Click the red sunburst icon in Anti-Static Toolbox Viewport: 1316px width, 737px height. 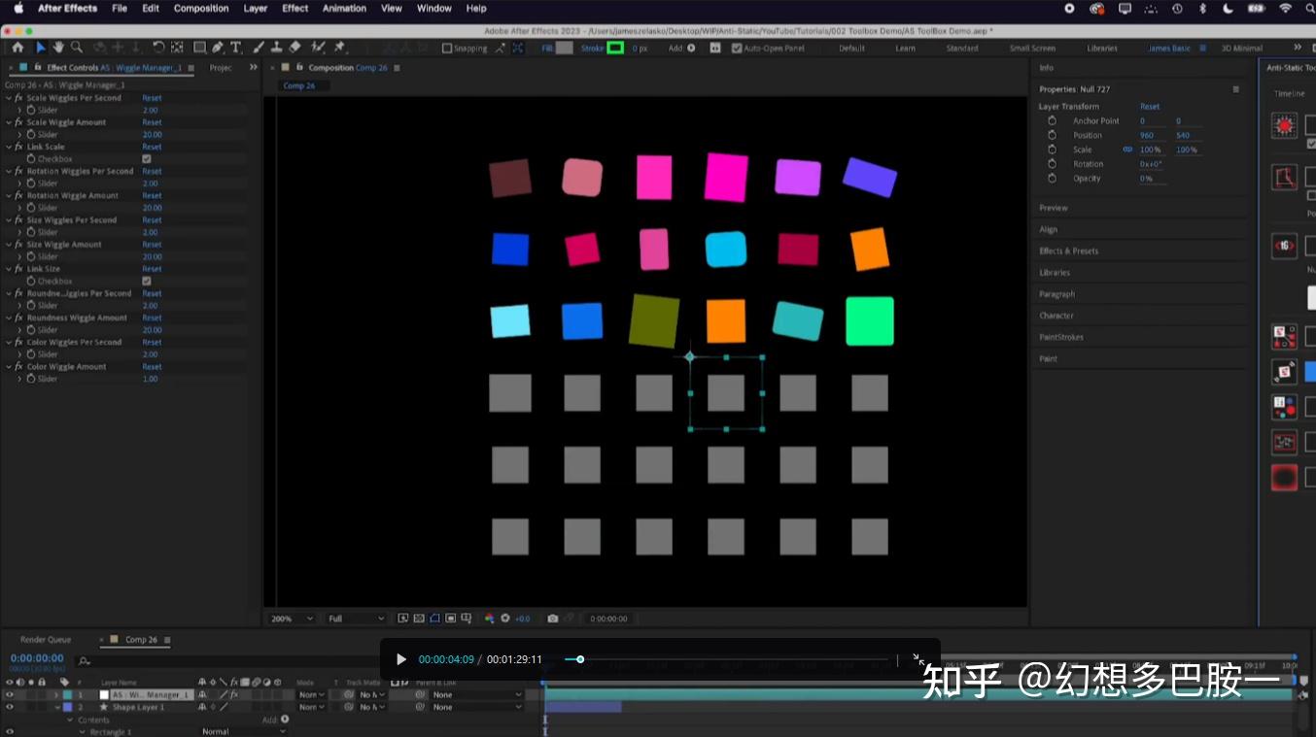click(x=1285, y=125)
